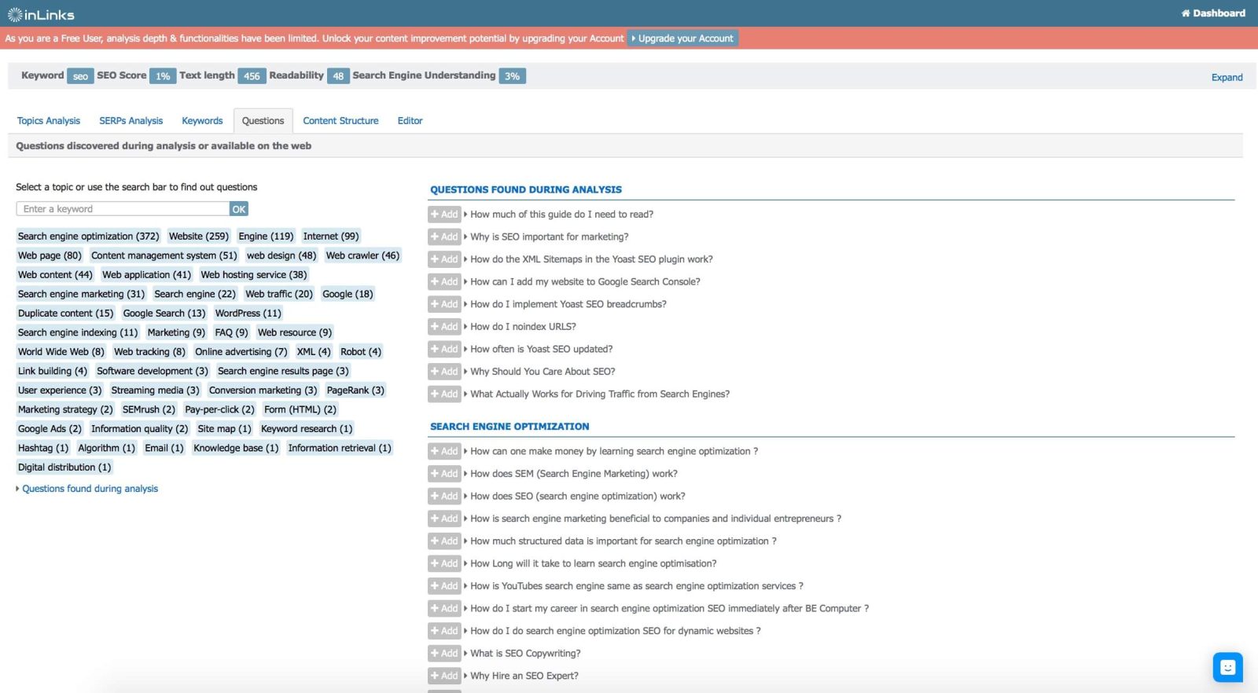Add 'How do I noindex URLS?' question
The width and height of the screenshot is (1258, 693).
[x=444, y=327]
